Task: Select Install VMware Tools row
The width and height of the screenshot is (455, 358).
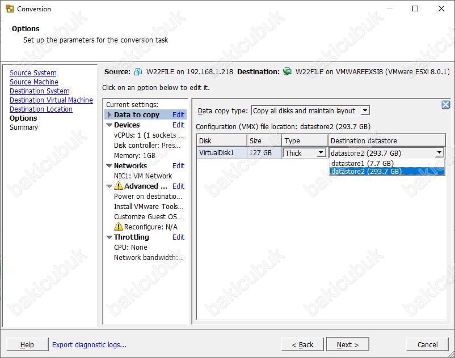Action: coord(149,207)
